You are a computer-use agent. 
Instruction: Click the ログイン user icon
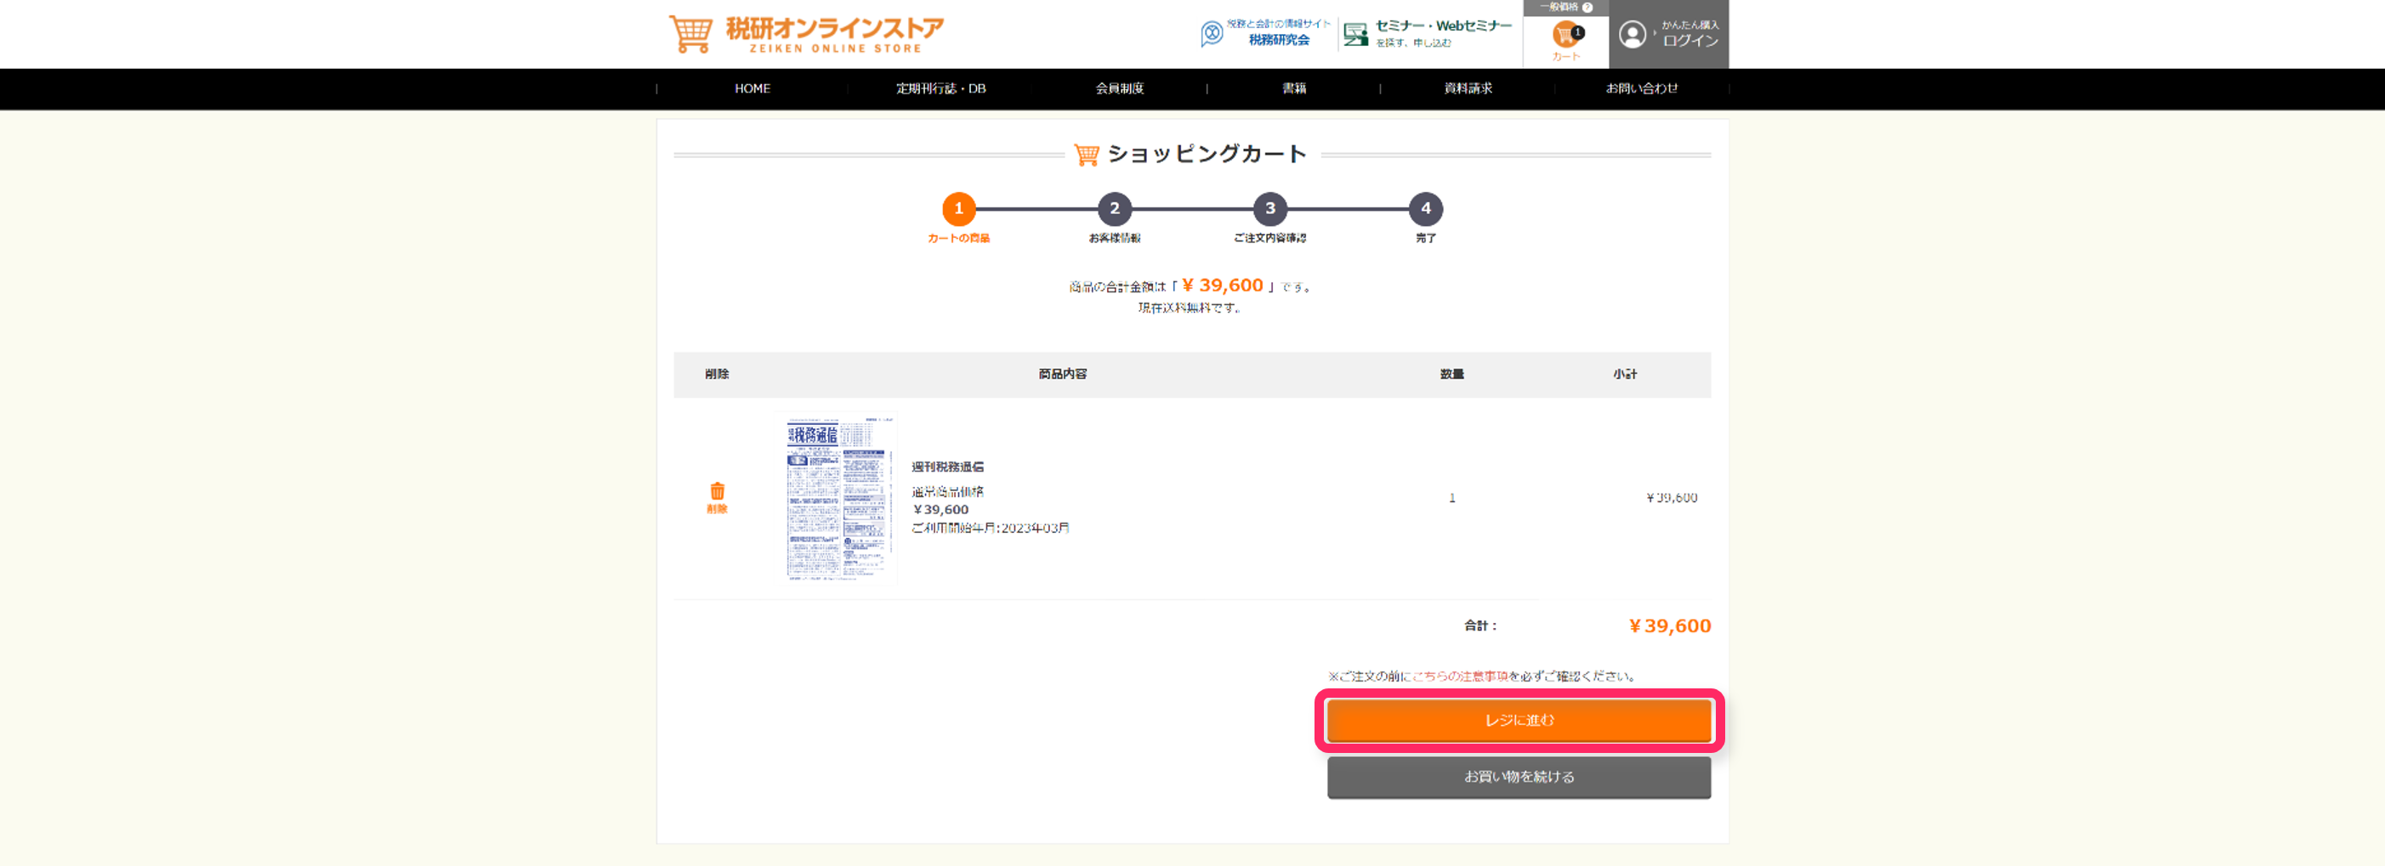click(x=1633, y=35)
